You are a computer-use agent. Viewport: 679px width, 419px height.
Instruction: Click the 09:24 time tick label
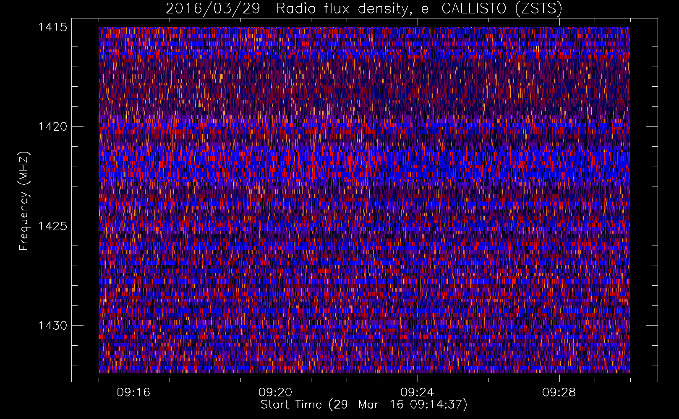point(417,393)
